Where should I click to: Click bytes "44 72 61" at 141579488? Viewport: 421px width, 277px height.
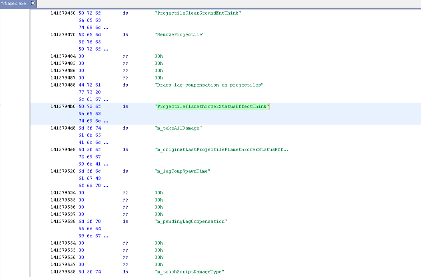pos(90,85)
